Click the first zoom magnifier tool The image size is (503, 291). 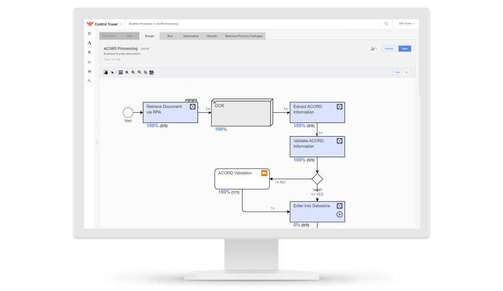[x=127, y=72]
